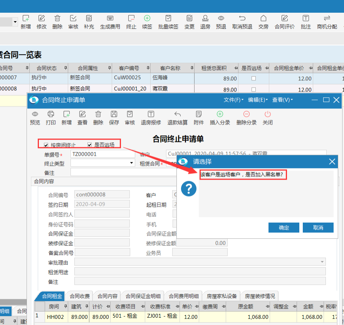Click the 取消预退 undo icon
Screen dimensions: 344x325
(242, 18)
